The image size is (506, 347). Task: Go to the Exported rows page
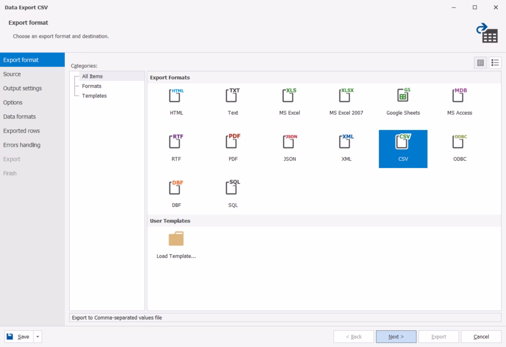point(32,131)
